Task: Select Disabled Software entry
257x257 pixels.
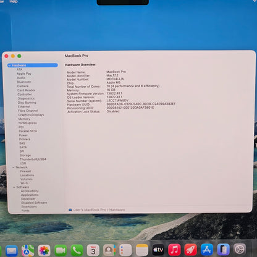Action: click(34, 203)
